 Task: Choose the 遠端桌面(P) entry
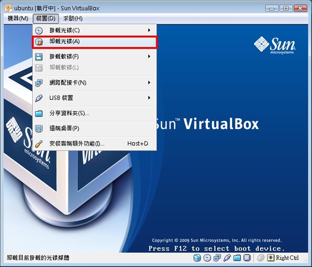pyautogui.click(x=95, y=128)
